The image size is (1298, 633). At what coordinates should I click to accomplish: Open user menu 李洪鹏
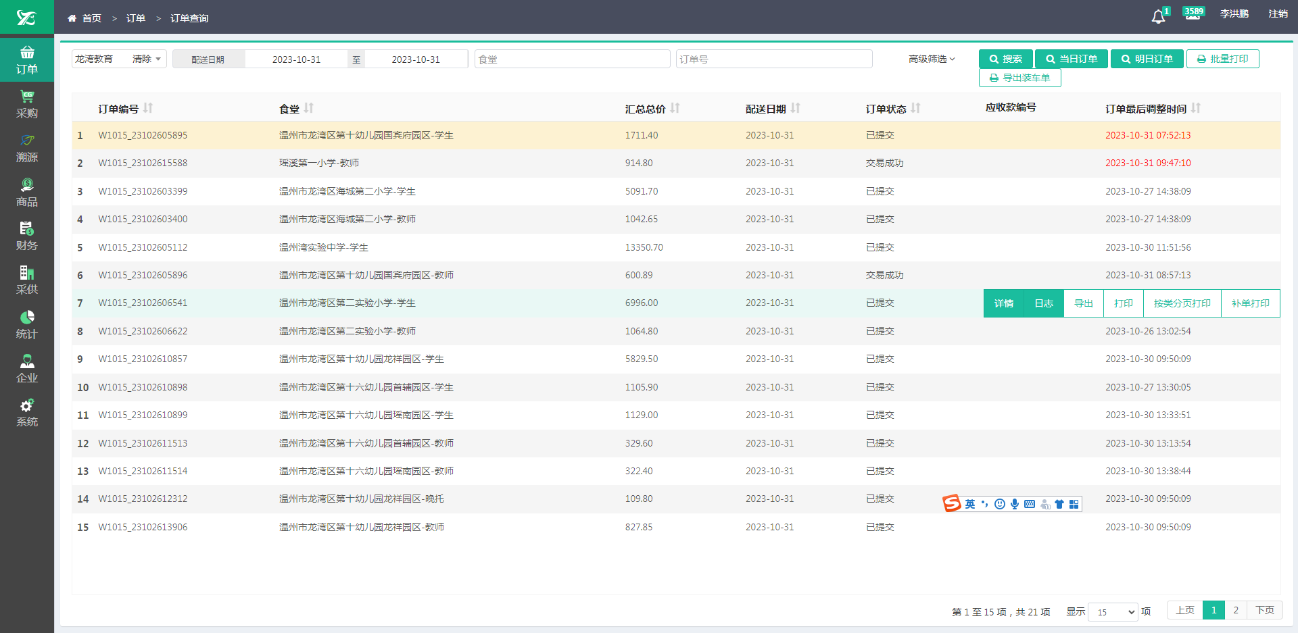1234,14
